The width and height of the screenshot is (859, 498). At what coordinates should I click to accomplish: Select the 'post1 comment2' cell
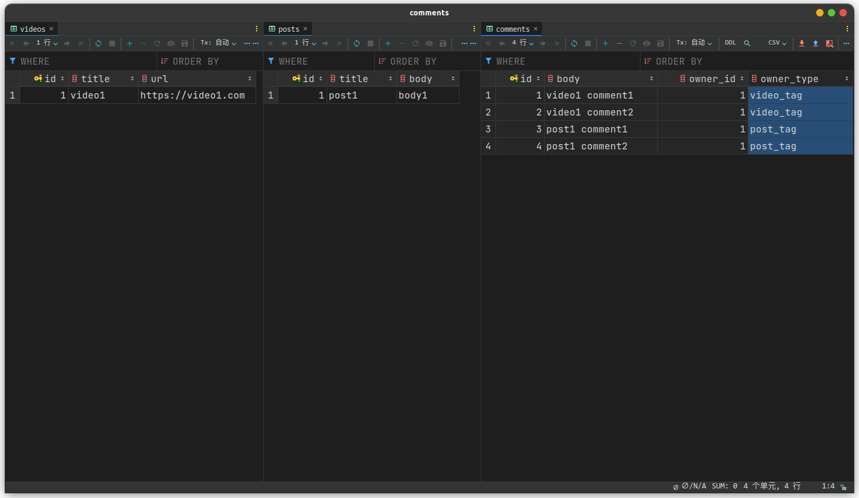601,146
